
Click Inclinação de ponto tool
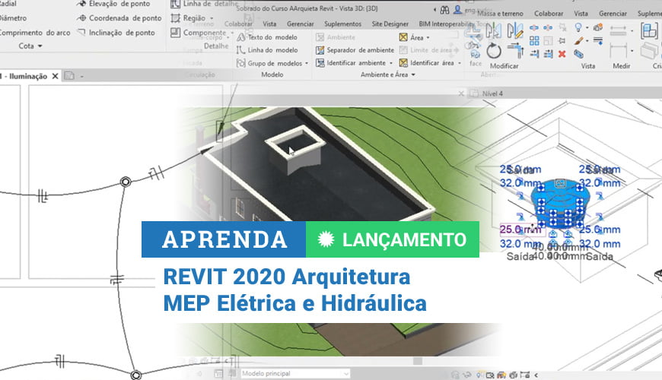[116, 33]
